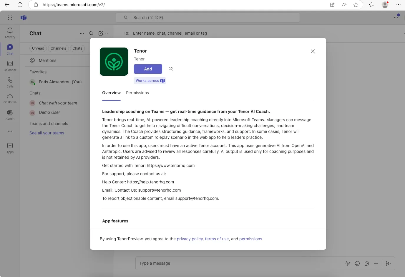Open Teams settings and more menu
The height and width of the screenshot is (277, 405).
point(396,17)
